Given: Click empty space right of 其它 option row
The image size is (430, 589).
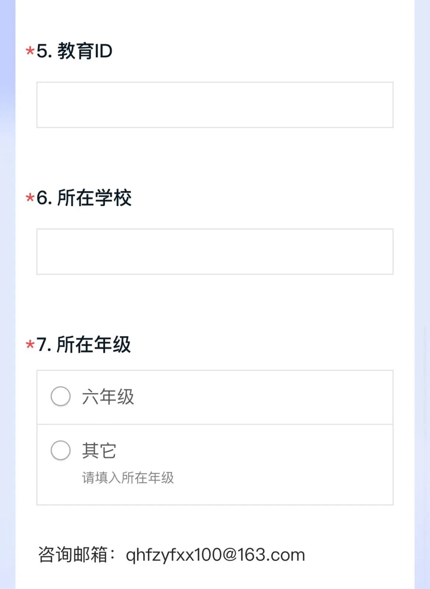Looking at the screenshot, I should tap(255, 451).
